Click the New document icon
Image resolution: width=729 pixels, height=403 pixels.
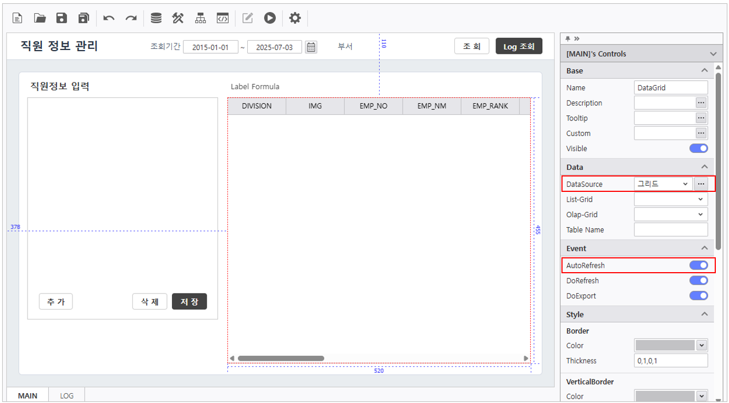(18, 18)
